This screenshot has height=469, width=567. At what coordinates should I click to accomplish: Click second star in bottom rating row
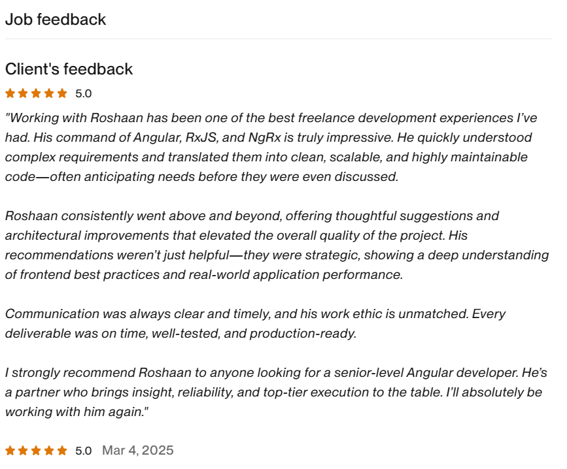(23, 451)
